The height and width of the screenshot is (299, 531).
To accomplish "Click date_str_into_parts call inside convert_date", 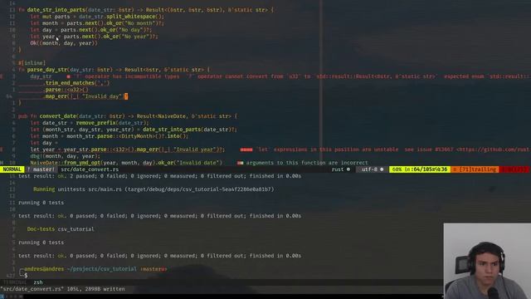I will (x=172, y=130).
